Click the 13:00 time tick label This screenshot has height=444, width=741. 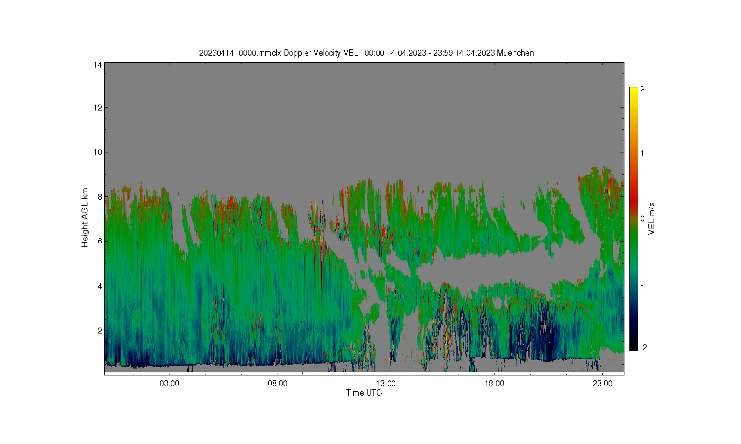pyautogui.click(x=386, y=384)
